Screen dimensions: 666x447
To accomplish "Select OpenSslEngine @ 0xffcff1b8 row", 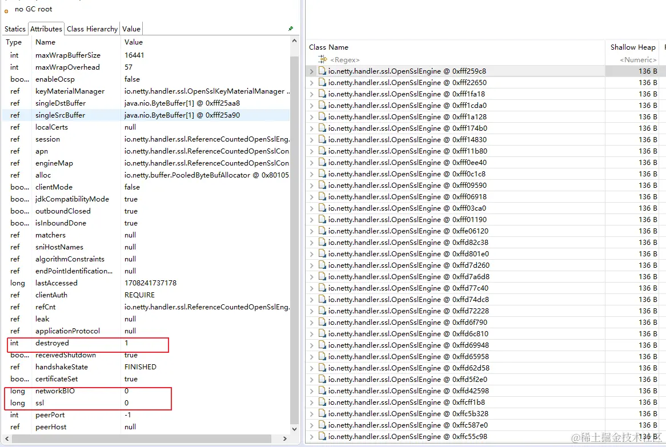I will pyautogui.click(x=483, y=402).
